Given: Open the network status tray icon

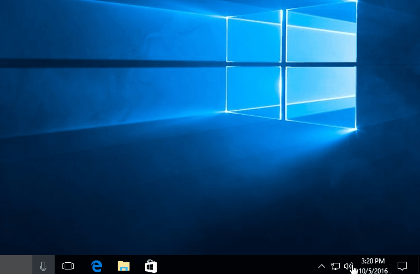Looking at the screenshot, I should click(x=335, y=266).
